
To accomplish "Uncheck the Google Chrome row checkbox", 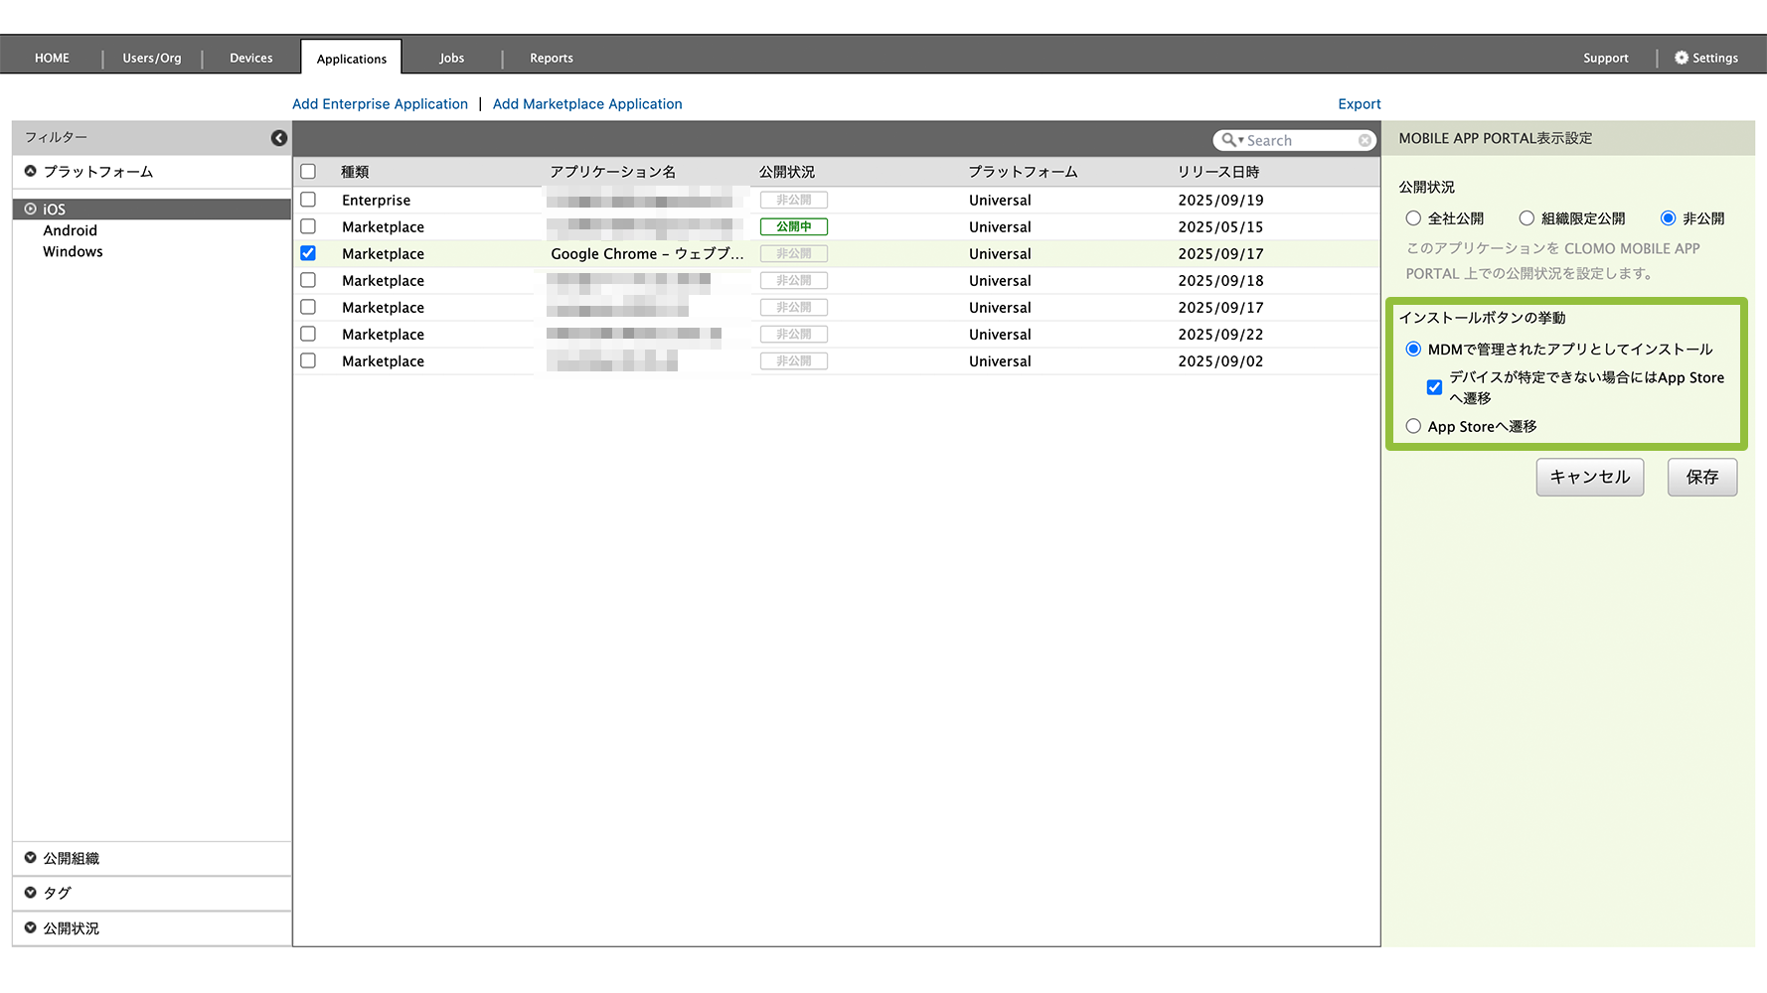I will [308, 253].
